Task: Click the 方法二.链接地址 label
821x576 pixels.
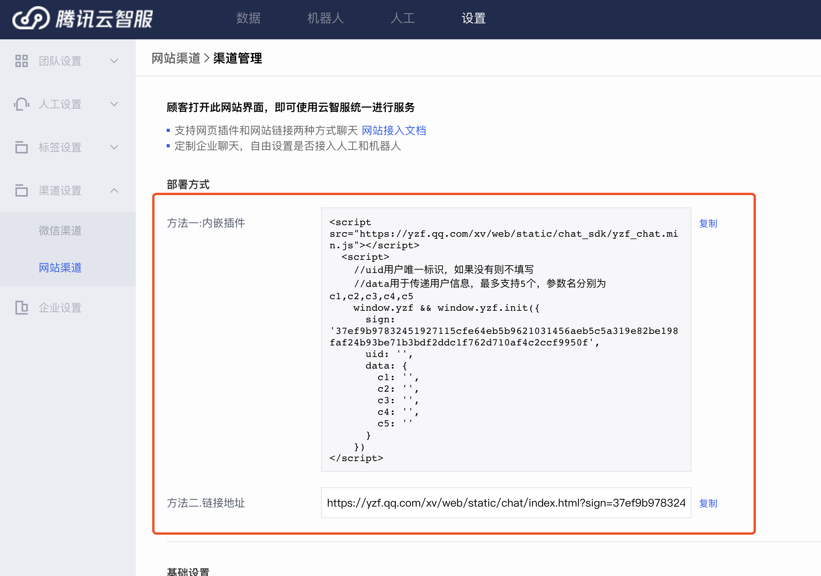Action: 206,503
